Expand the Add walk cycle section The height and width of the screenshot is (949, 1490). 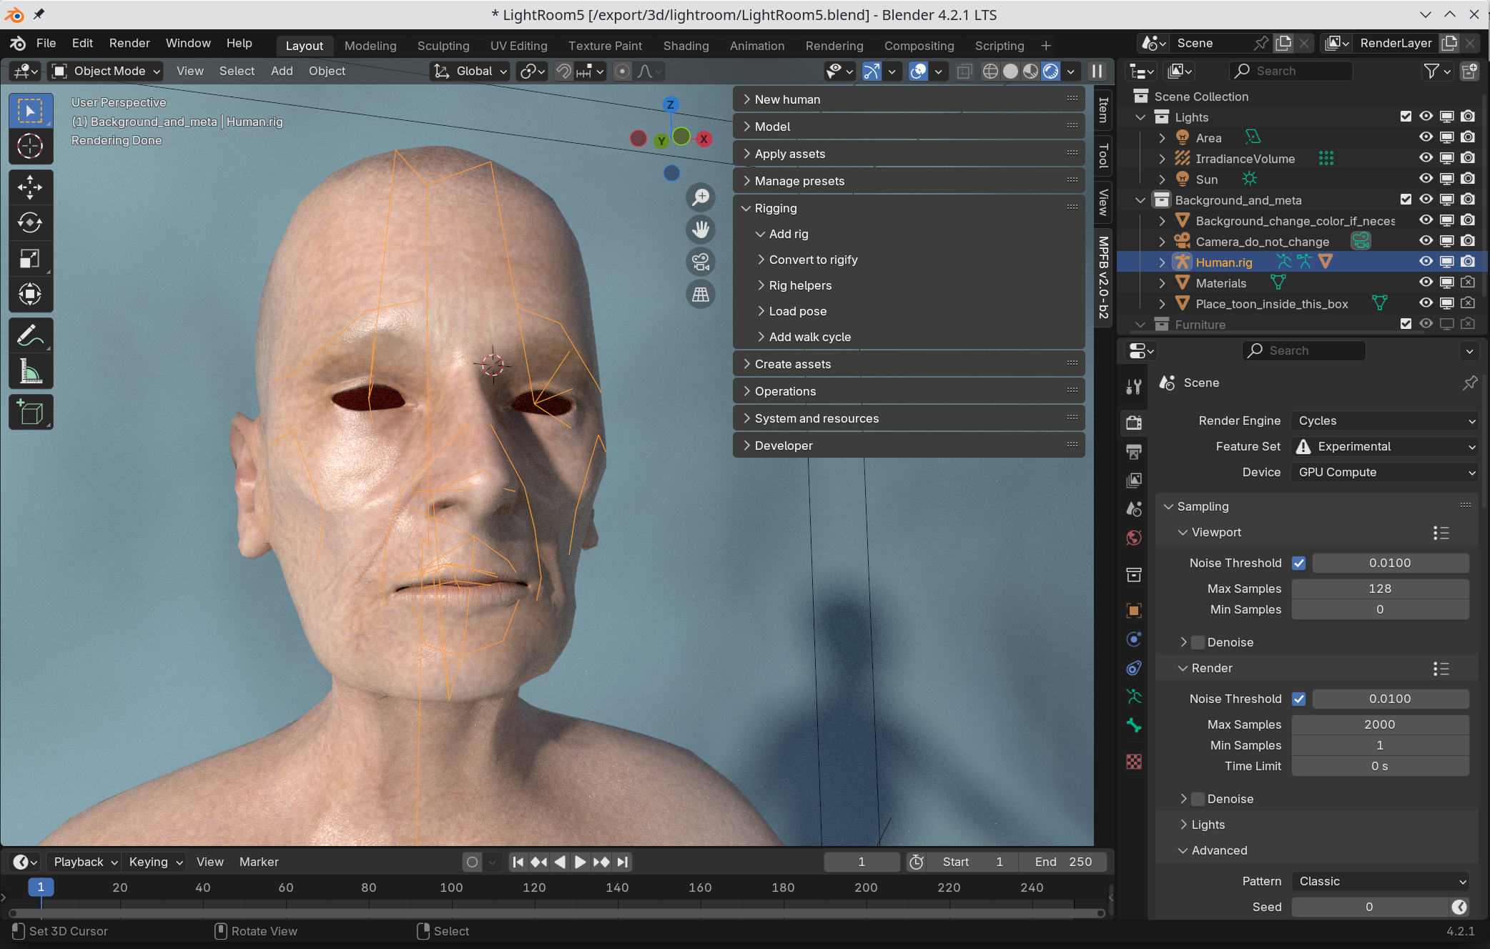click(810, 337)
